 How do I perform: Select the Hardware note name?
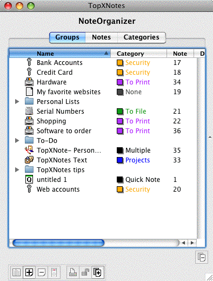(51, 82)
